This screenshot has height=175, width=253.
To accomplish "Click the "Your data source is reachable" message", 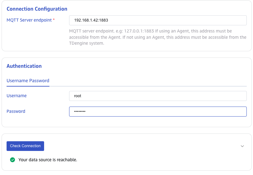I will 48,160.
